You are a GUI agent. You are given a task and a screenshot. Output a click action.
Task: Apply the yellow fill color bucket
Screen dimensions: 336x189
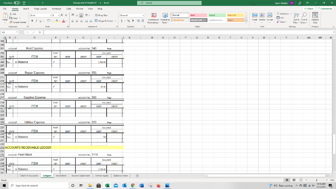[x=56, y=21]
